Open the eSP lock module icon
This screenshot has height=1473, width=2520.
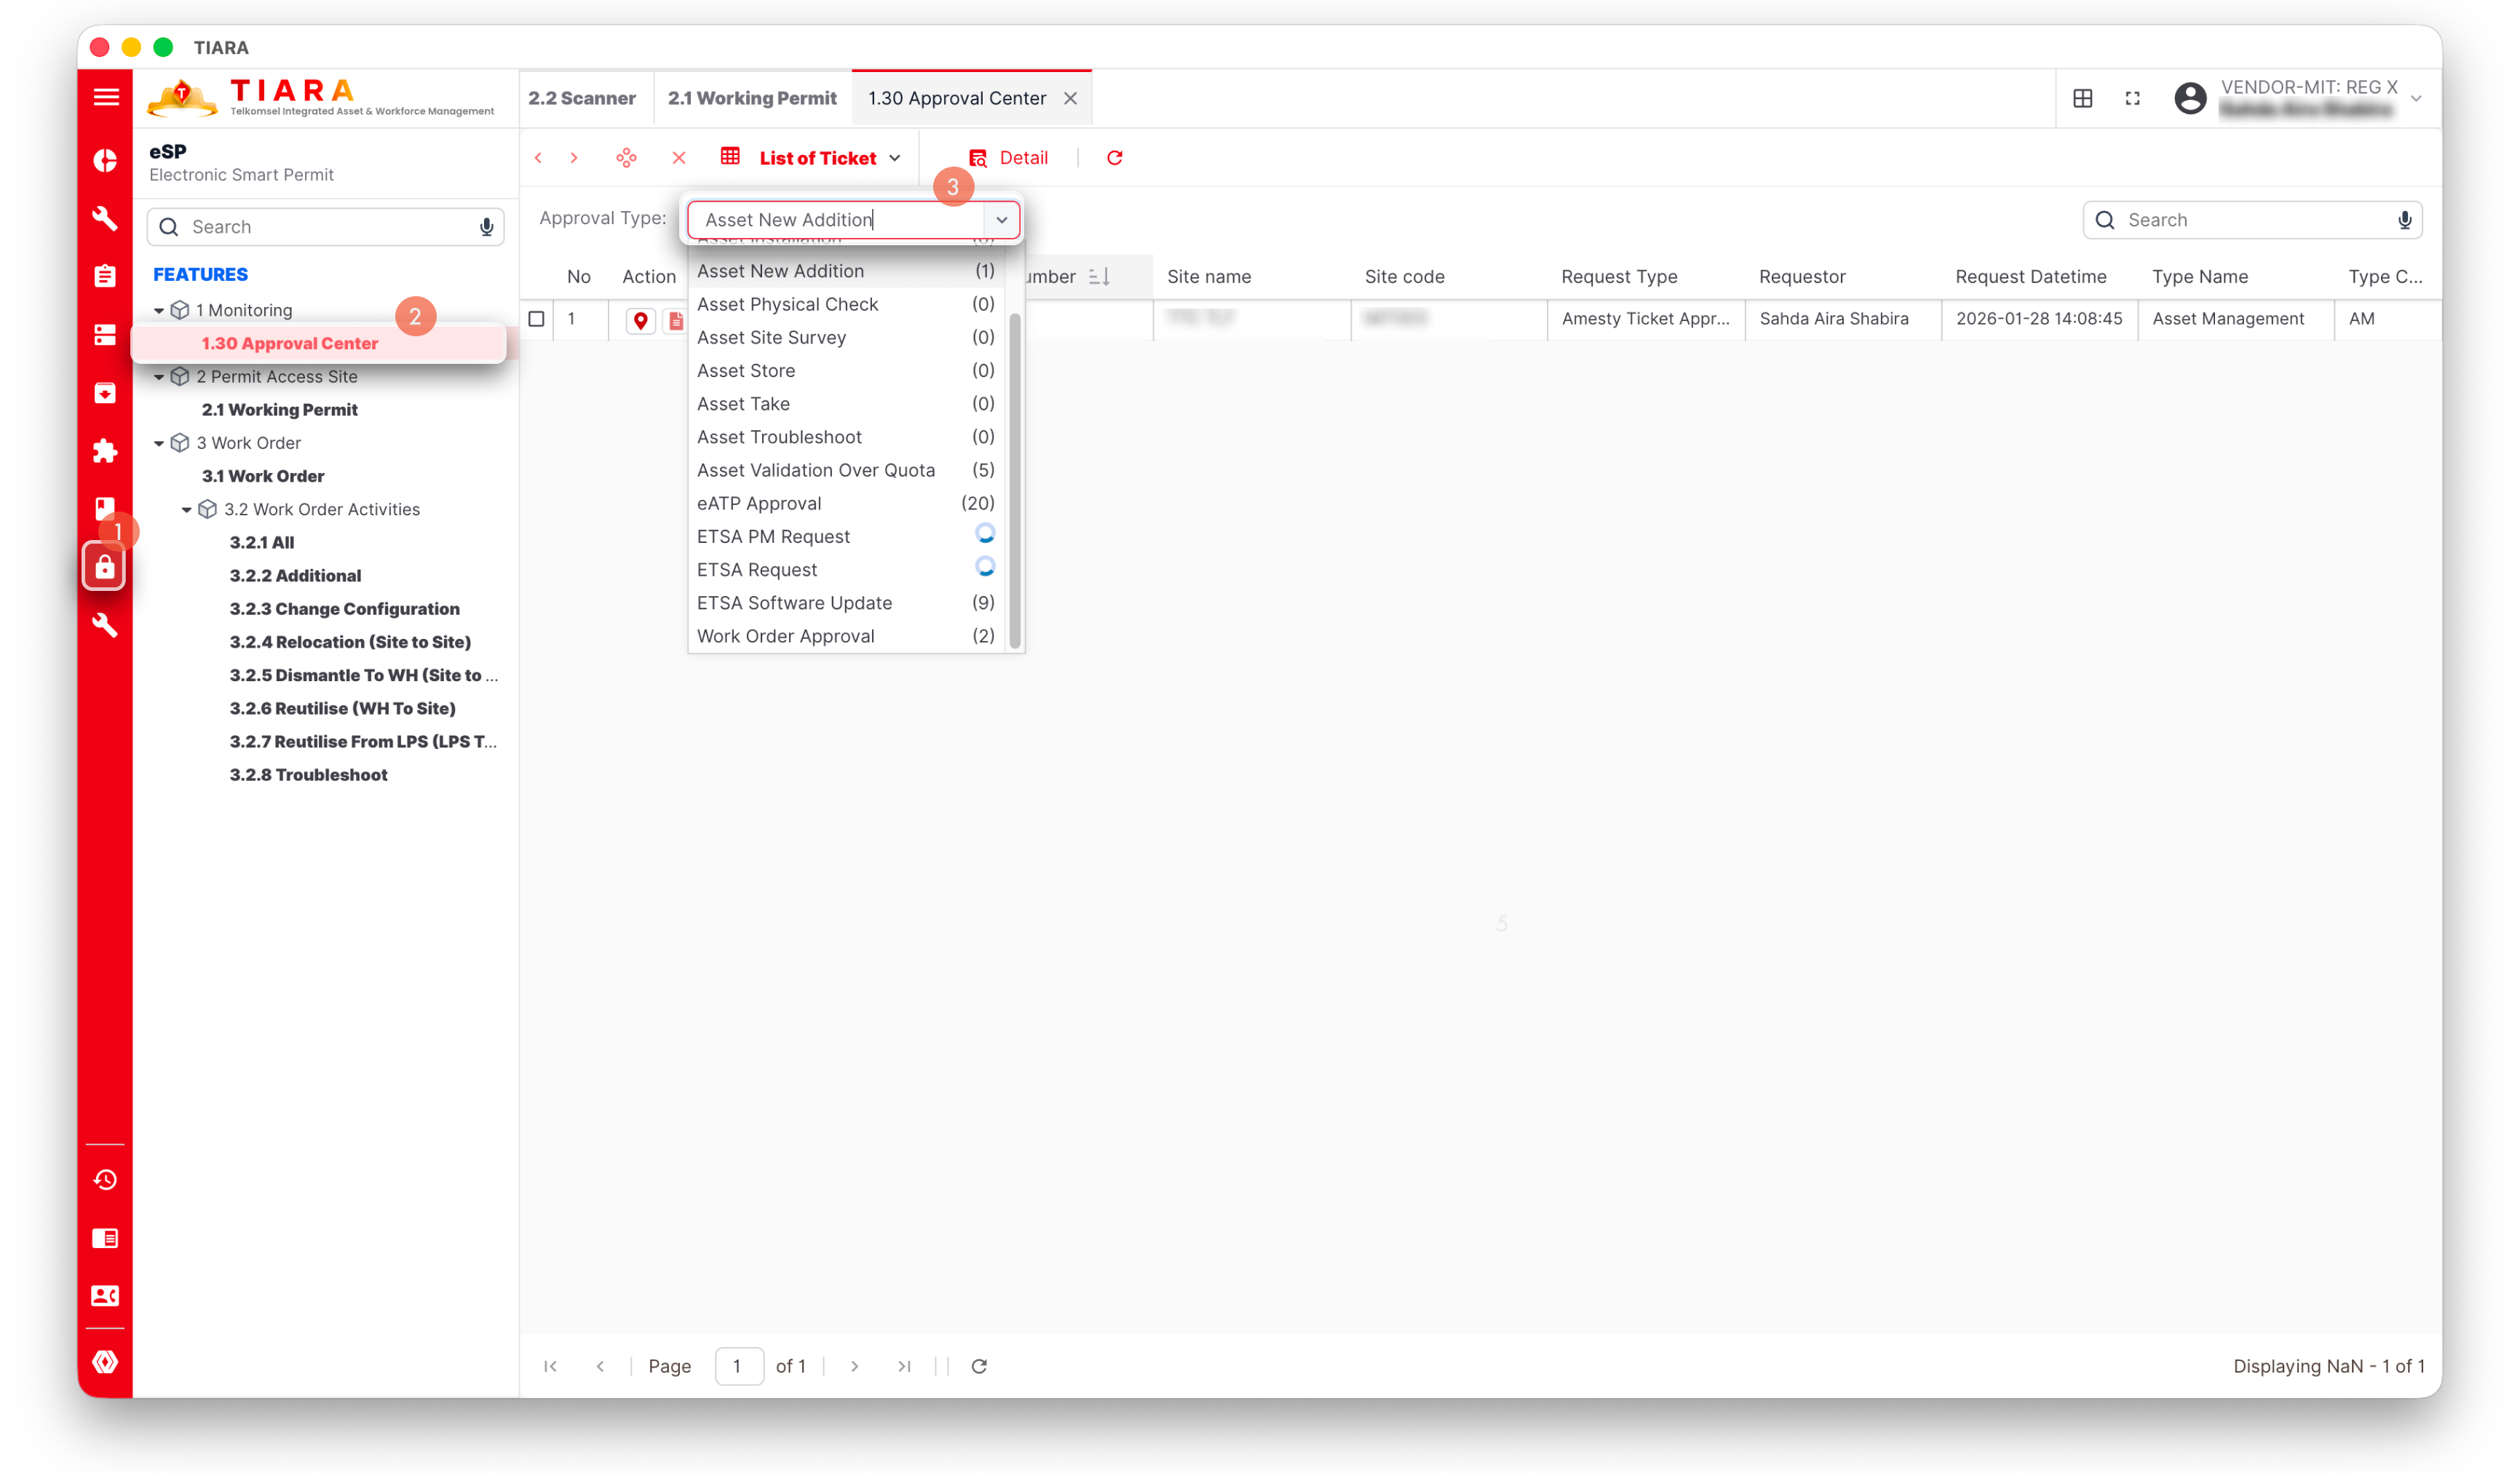click(104, 568)
